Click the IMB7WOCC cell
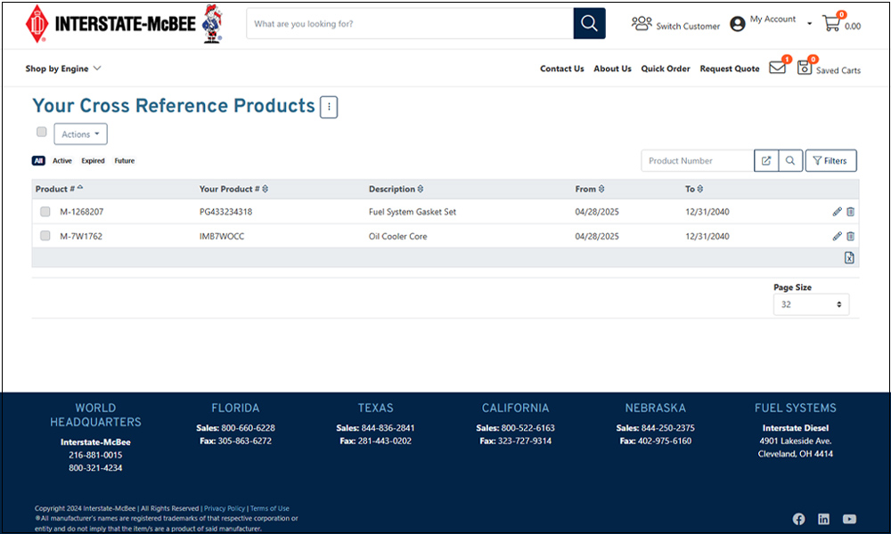 [x=222, y=236]
